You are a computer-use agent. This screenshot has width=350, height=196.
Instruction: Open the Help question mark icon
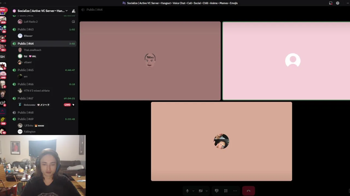(x=338, y=3)
